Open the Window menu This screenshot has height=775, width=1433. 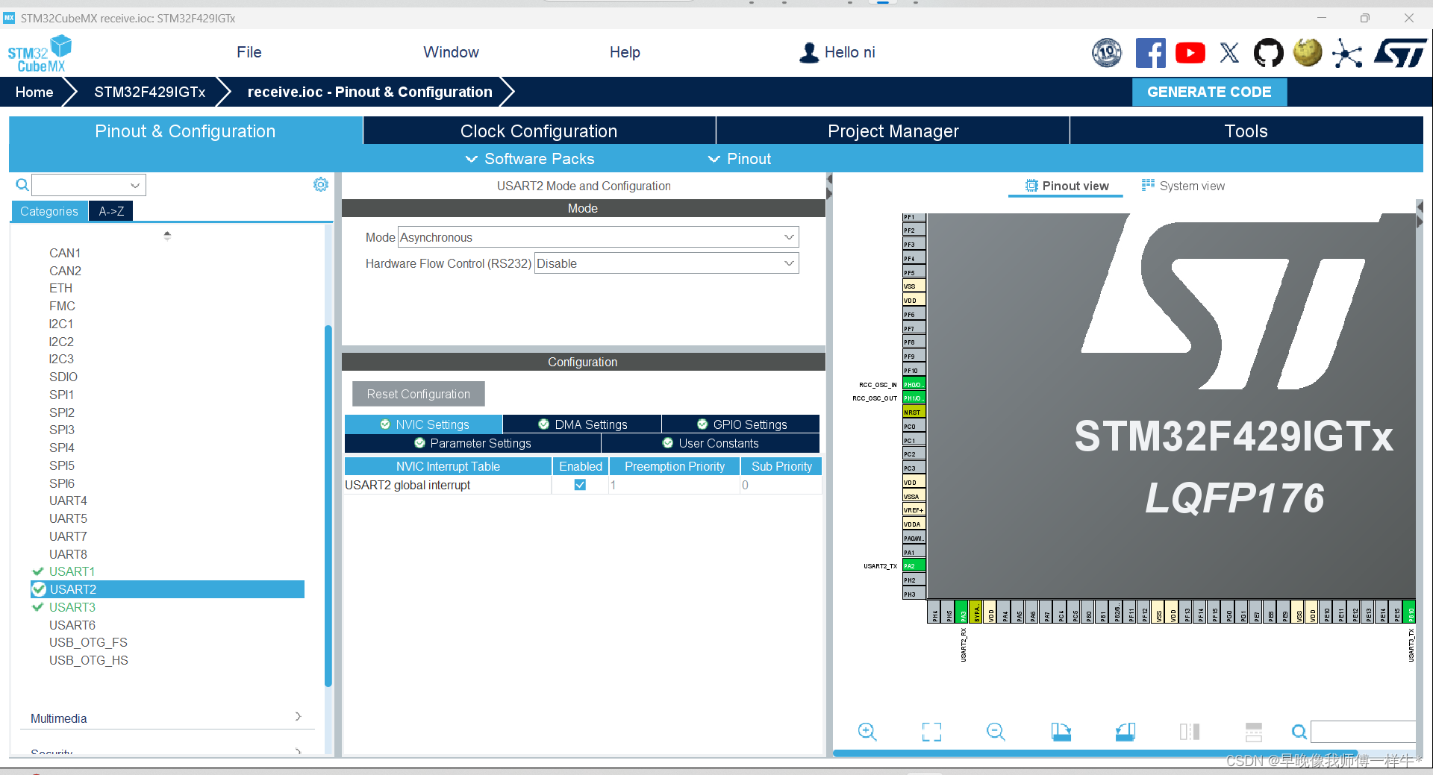coord(452,52)
